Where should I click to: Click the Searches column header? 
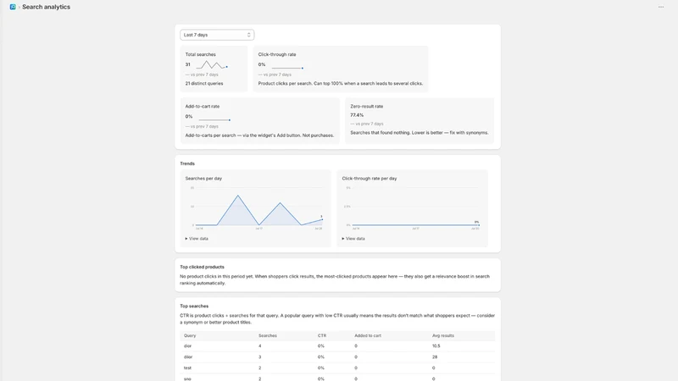268,335
